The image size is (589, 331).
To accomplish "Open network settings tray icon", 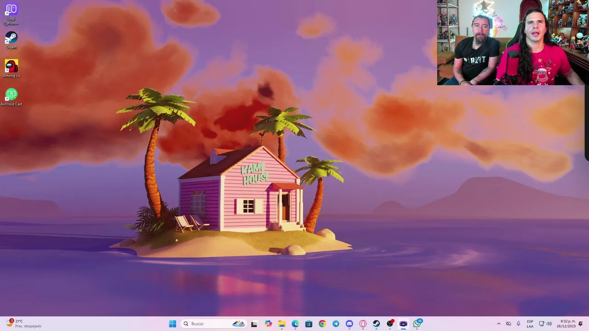I will coord(542,324).
